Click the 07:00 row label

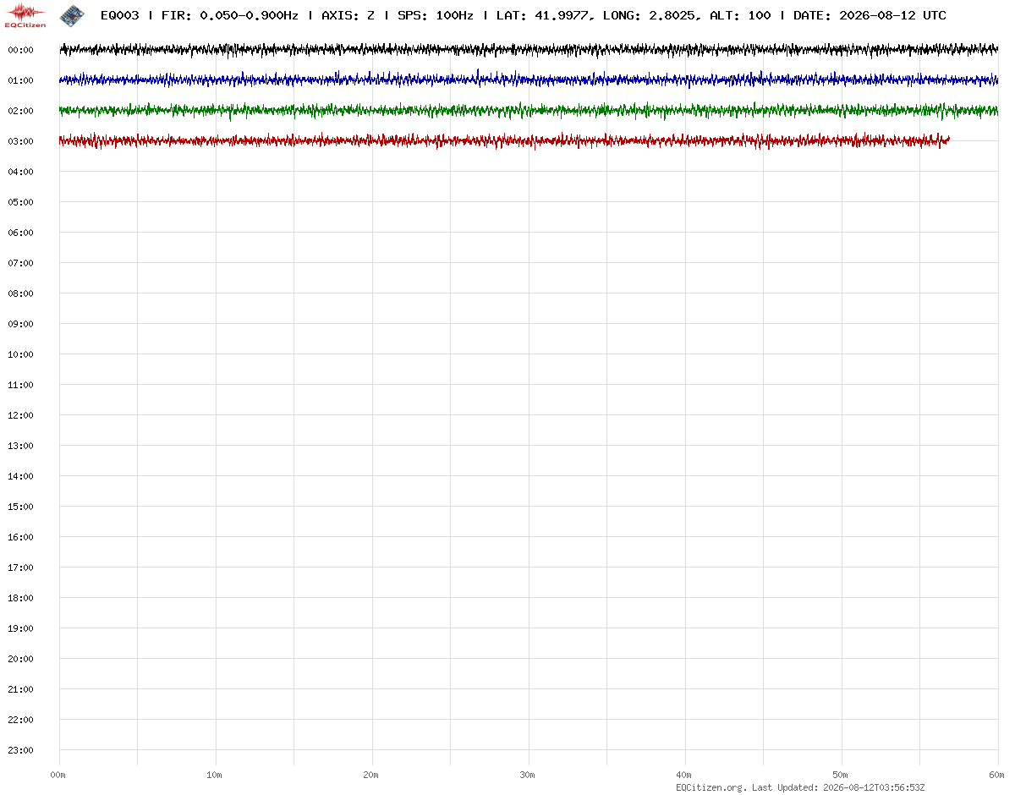(20, 263)
